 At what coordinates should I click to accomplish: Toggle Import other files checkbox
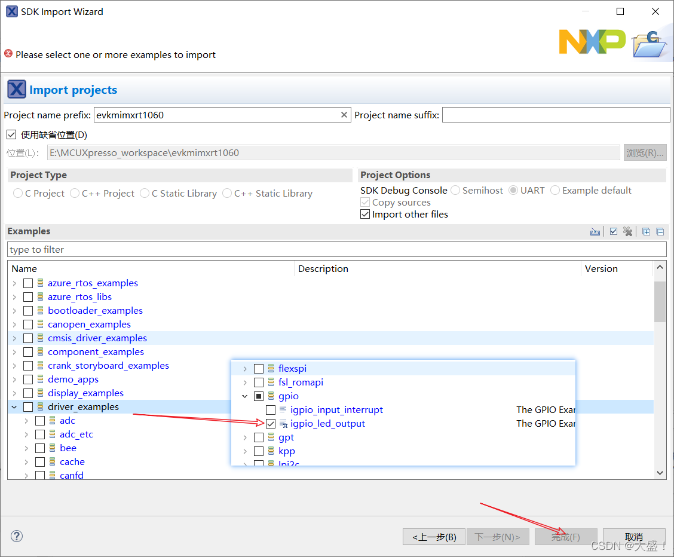pos(365,214)
